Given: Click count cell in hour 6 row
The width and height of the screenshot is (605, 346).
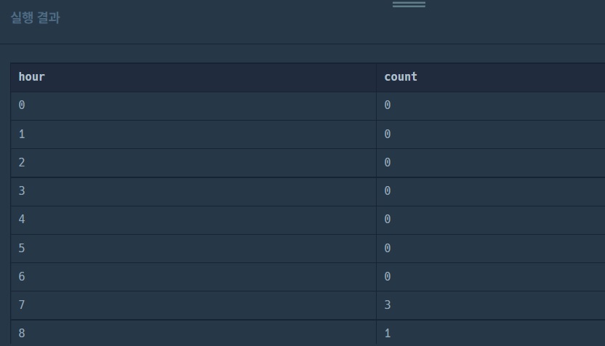Looking at the screenshot, I should click(491, 277).
